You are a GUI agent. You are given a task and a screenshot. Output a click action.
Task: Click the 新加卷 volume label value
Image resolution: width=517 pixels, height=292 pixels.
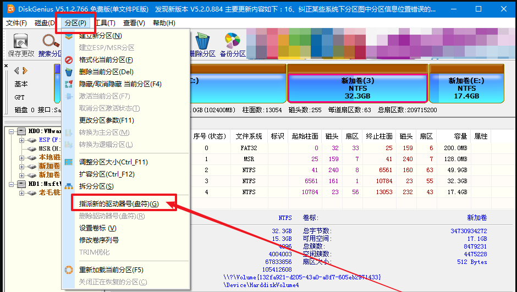[x=477, y=218]
